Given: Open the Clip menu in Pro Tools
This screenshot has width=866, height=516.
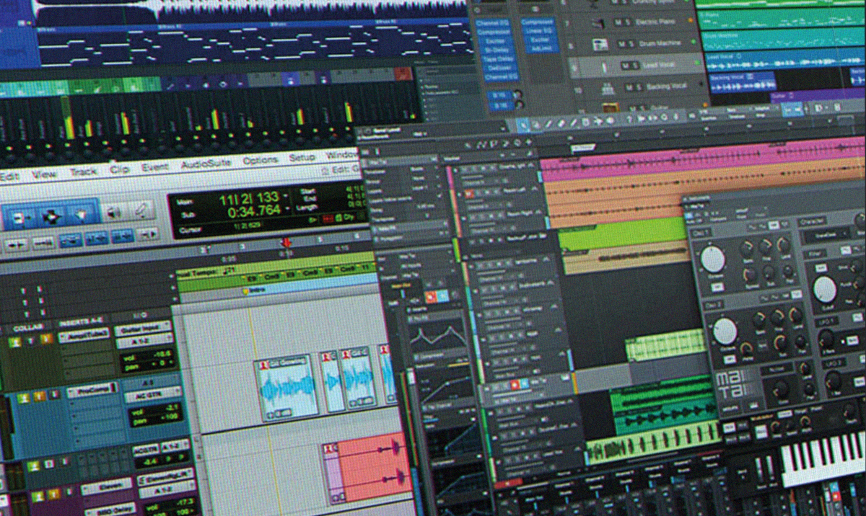Looking at the screenshot, I should (x=119, y=170).
